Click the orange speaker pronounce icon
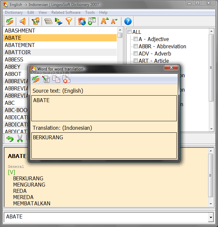 [23, 21]
